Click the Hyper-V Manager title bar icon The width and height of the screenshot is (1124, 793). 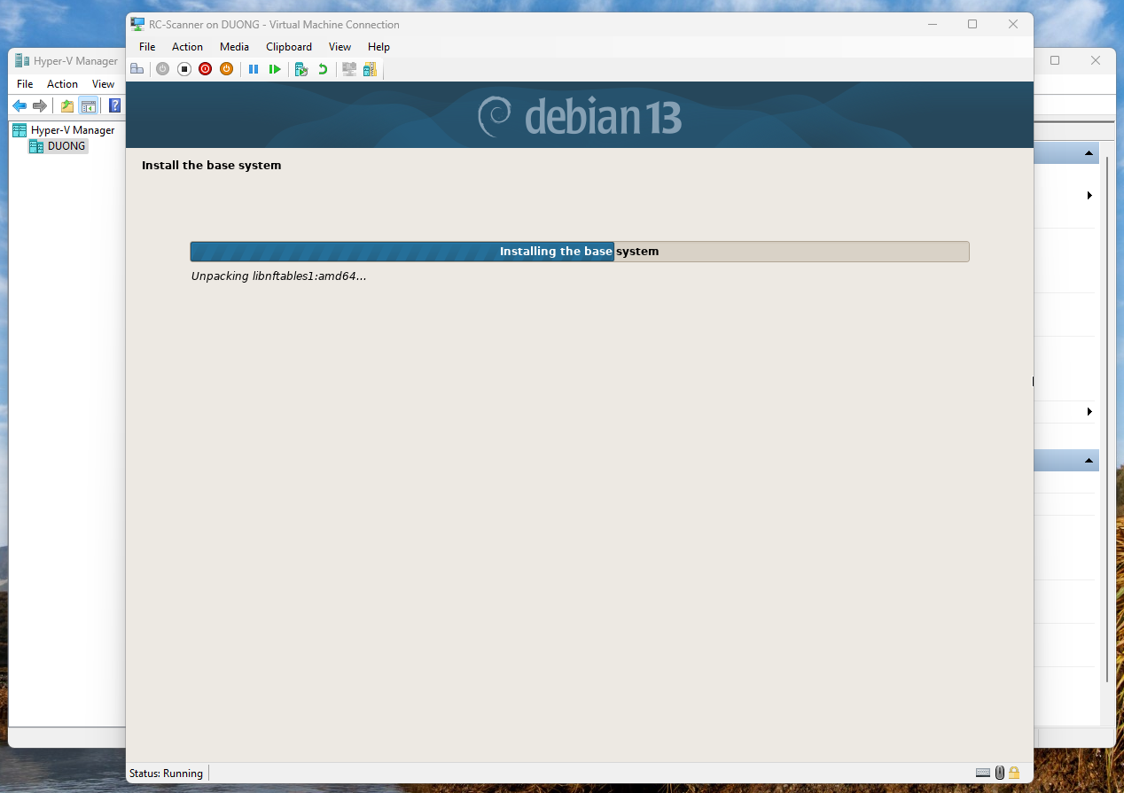coord(21,61)
